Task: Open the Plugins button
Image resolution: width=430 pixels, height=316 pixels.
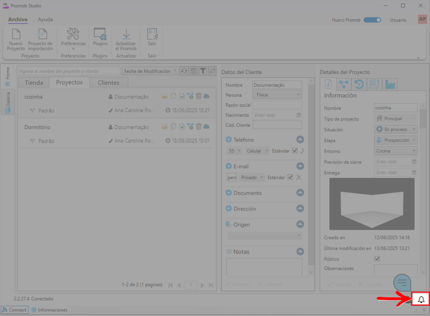Action: [100, 37]
